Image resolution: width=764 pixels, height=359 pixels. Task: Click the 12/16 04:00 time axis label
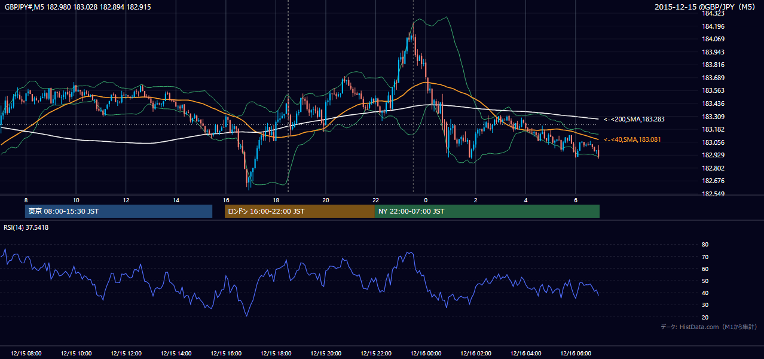point(525,354)
